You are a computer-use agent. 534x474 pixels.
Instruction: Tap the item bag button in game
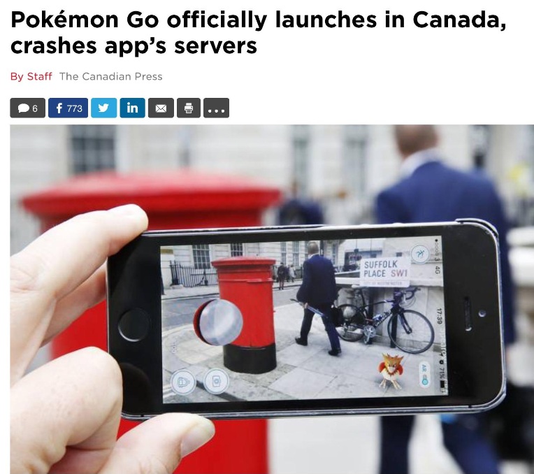(183, 382)
